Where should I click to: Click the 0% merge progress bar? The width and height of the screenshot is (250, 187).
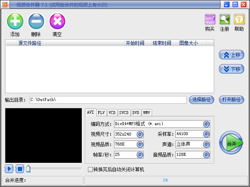click(166, 180)
